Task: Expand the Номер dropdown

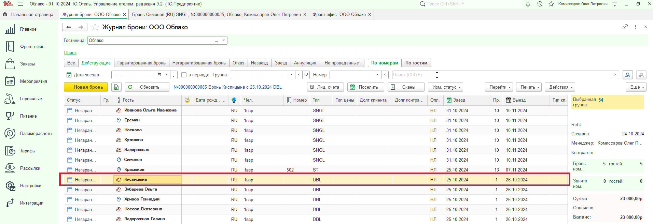Action: click(x=377, y=75)
